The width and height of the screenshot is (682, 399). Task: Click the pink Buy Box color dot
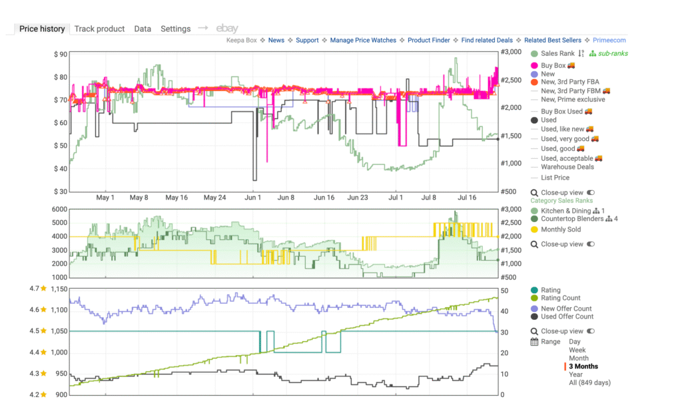[534, 65]
